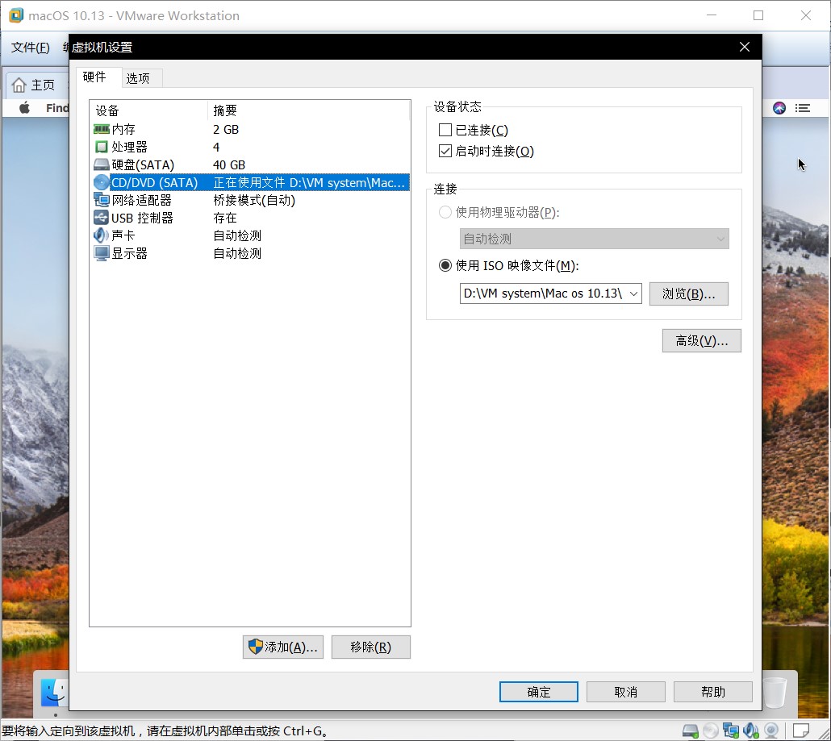Click the 2 GB memory summary
This screenshot has width=831, height=741.
tap(226, 129)
